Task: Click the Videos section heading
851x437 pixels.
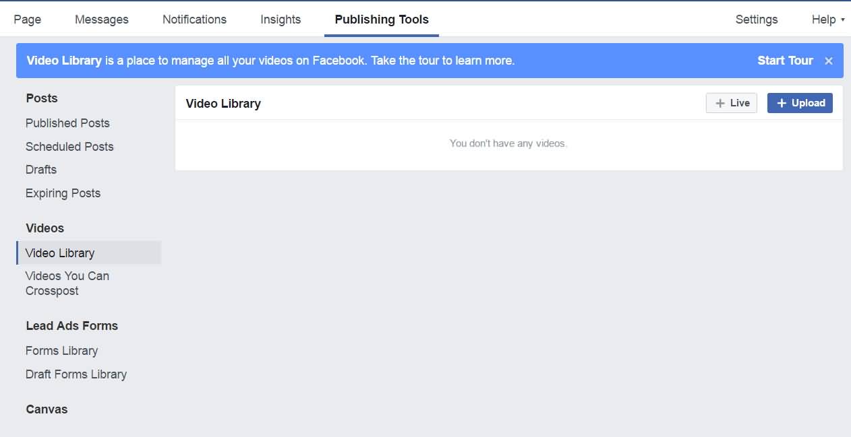Action: click(x=45, y=228)
